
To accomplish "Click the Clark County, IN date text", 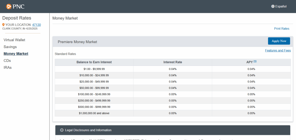I will pos(20,29).
